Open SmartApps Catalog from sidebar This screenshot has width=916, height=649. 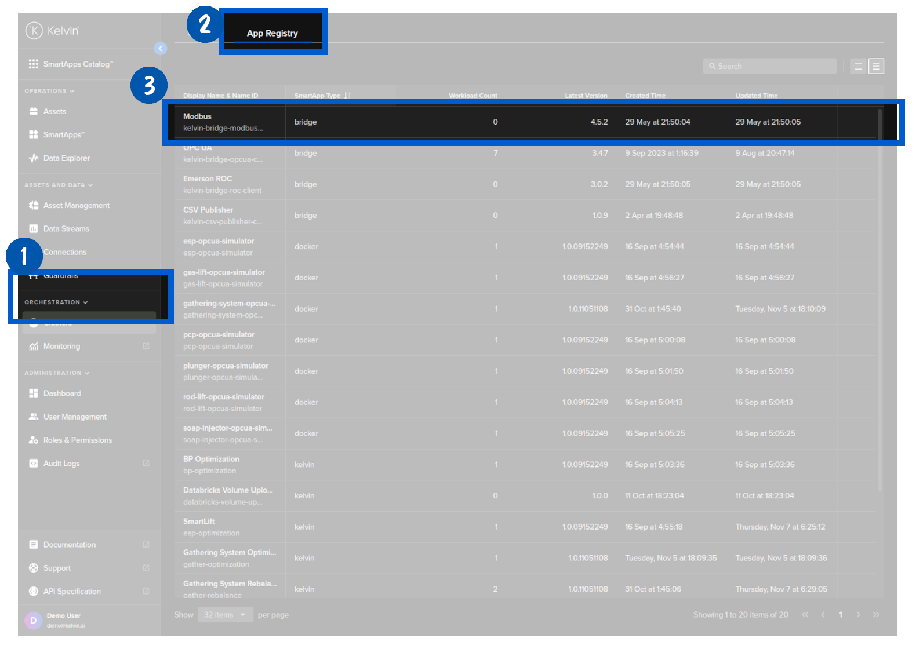pos(77,64)
